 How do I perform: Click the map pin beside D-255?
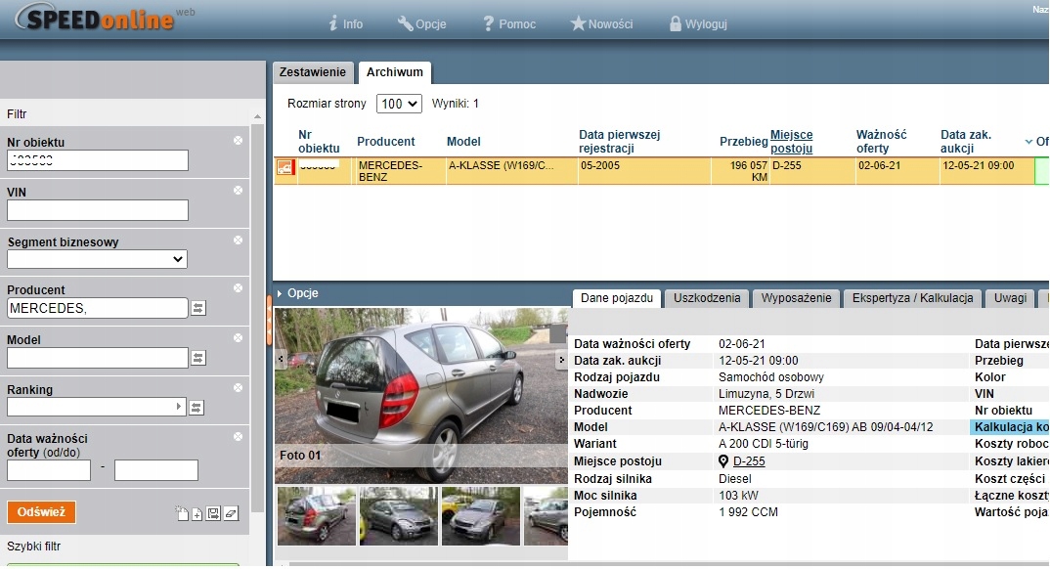coord(723,461)
